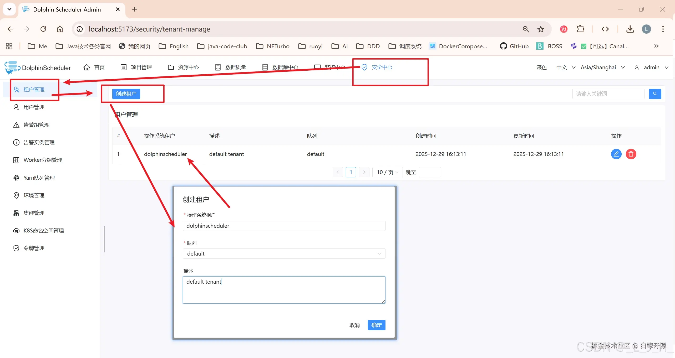Click the red delete tenant trash icon
Viewport: 675px width, 358px height.
631,154
